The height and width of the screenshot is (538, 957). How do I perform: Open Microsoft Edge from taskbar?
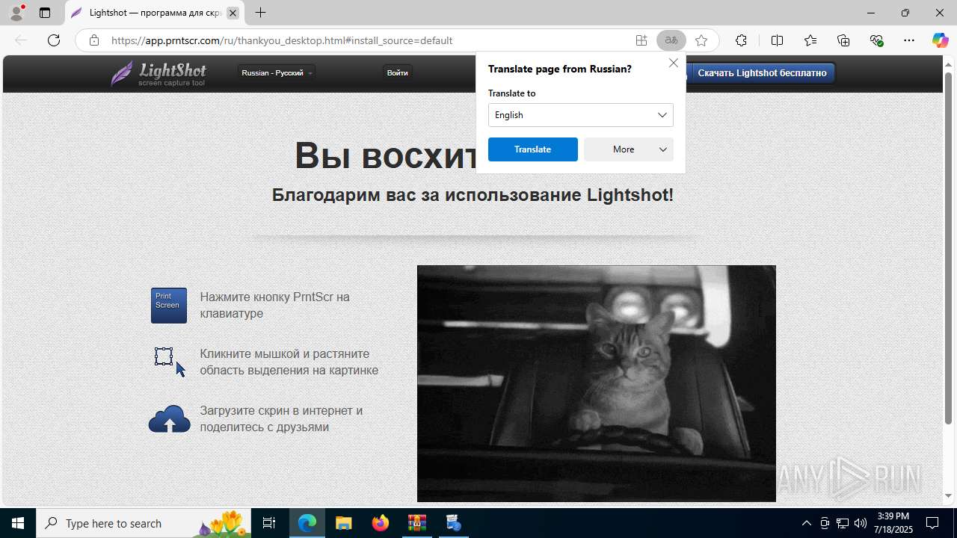coord(307,523)
